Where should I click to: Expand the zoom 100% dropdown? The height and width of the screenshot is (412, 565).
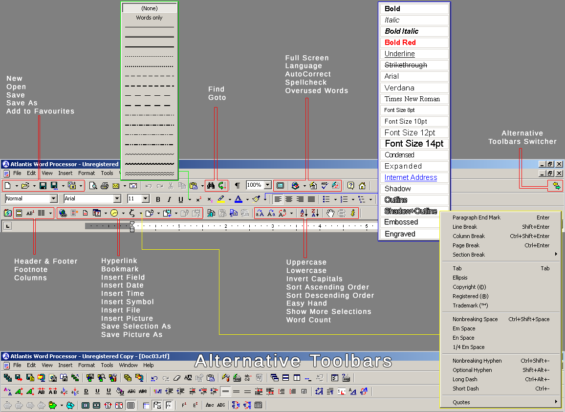(267, 185)
